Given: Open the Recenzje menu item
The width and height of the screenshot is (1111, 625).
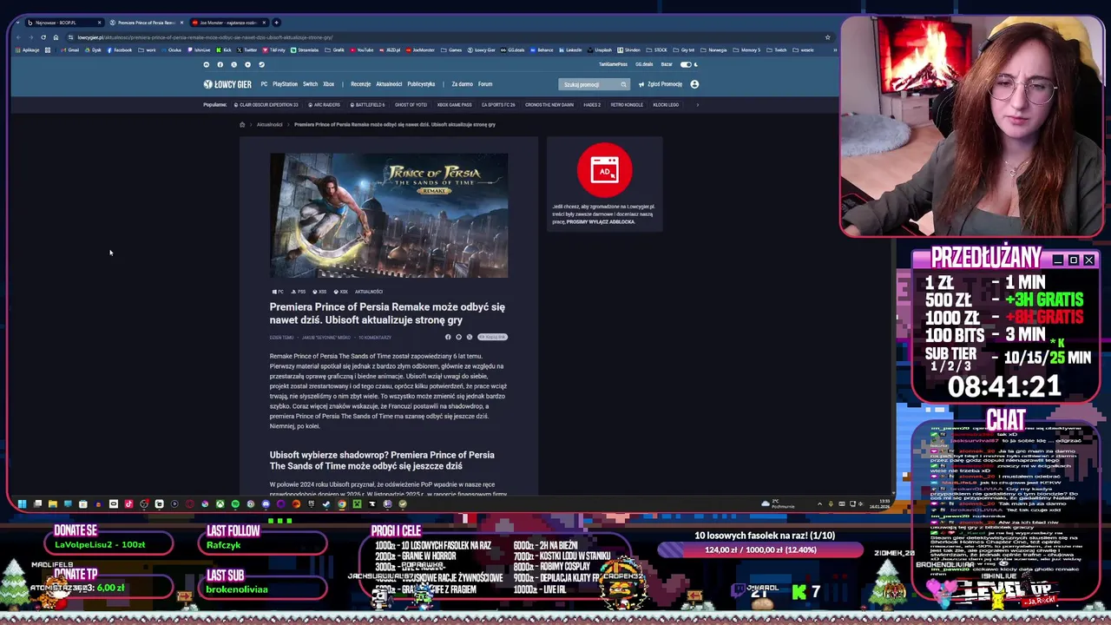Looking at the screenshot, I should 360,84.
